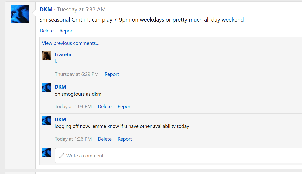
Task: Open the Lizardu username link
Action: (63, 55)
